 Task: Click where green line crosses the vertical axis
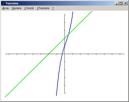pyautogui.click(x=64, y=38)
